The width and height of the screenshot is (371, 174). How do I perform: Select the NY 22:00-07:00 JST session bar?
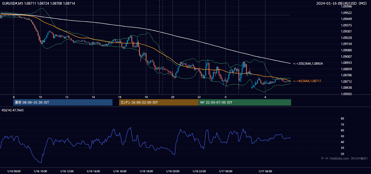[x=245, y=102]
